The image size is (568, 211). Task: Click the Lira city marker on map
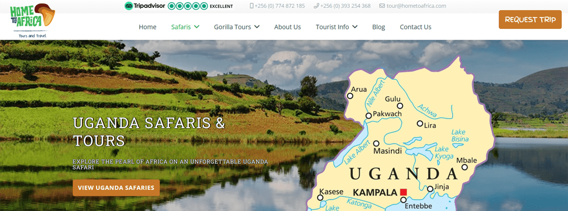[420, 124]
